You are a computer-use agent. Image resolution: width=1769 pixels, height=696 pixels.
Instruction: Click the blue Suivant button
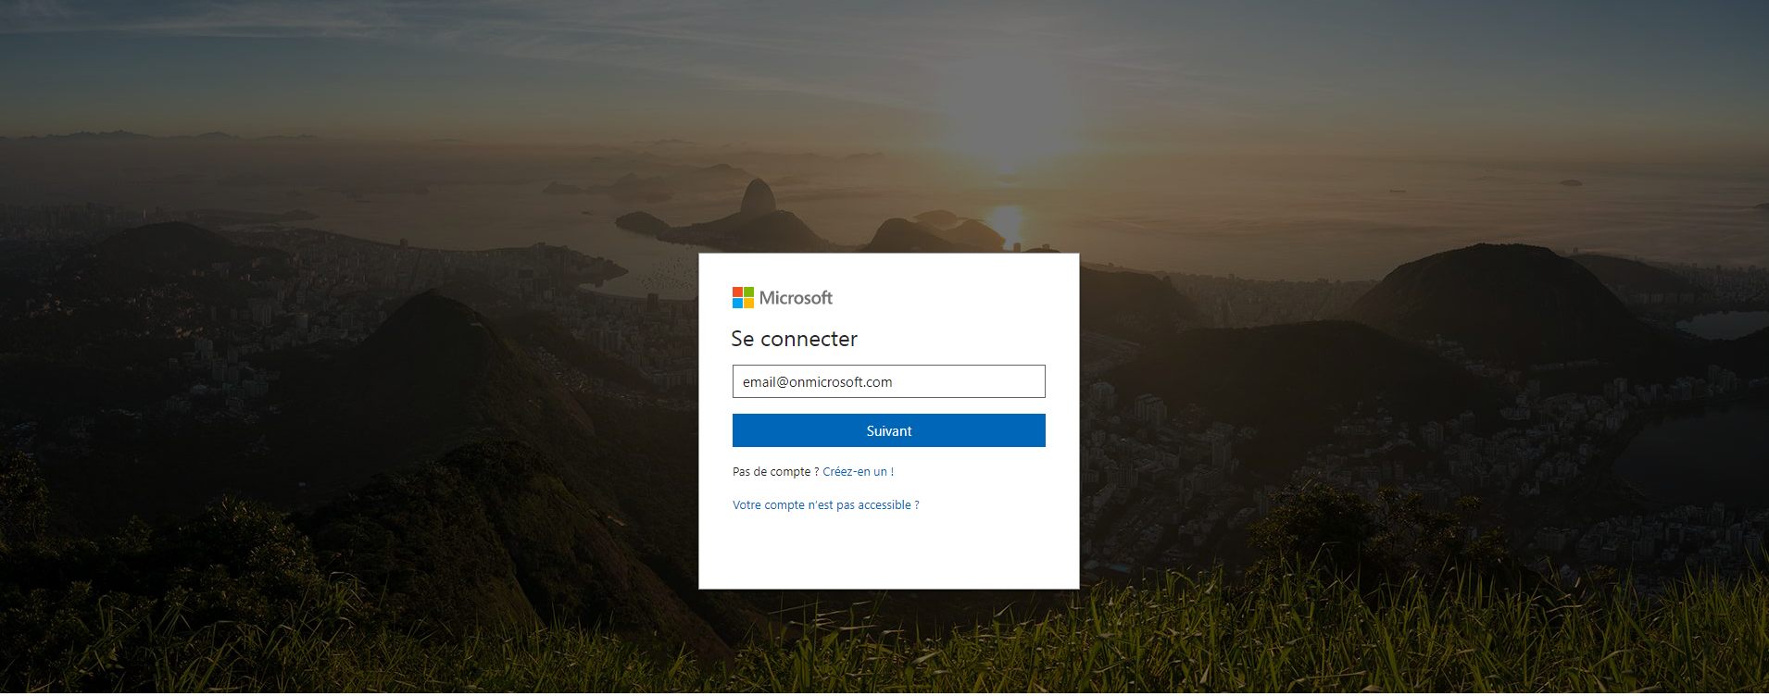[x=889, y=430]
